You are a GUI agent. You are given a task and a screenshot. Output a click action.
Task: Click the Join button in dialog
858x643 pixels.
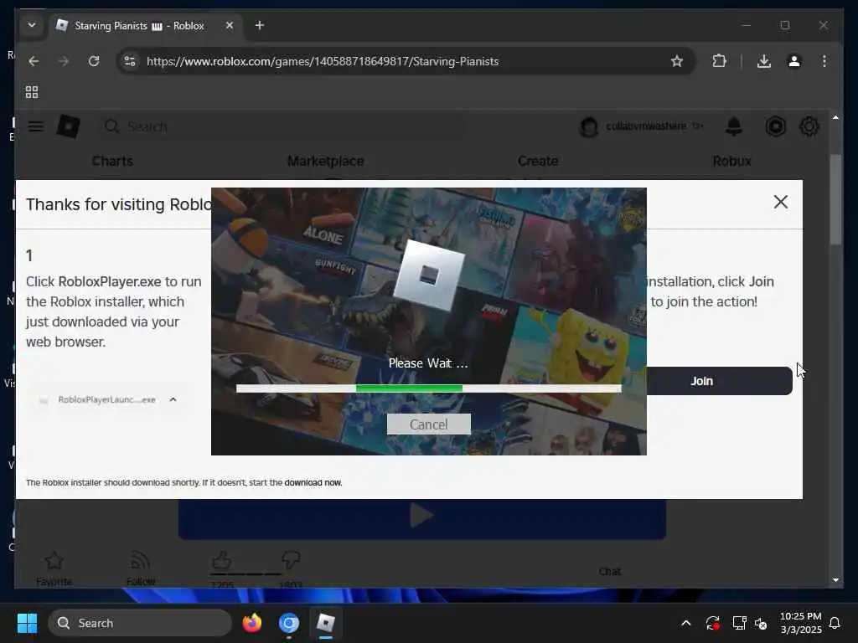click(x=719, y=381)
